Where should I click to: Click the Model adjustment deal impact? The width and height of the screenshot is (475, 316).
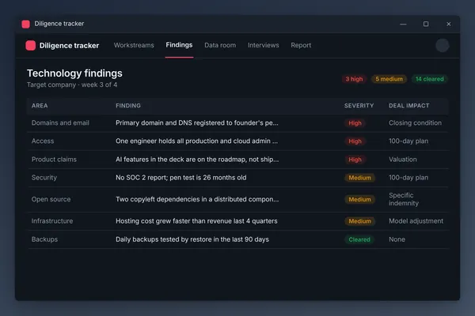click(x=416, y=221)
